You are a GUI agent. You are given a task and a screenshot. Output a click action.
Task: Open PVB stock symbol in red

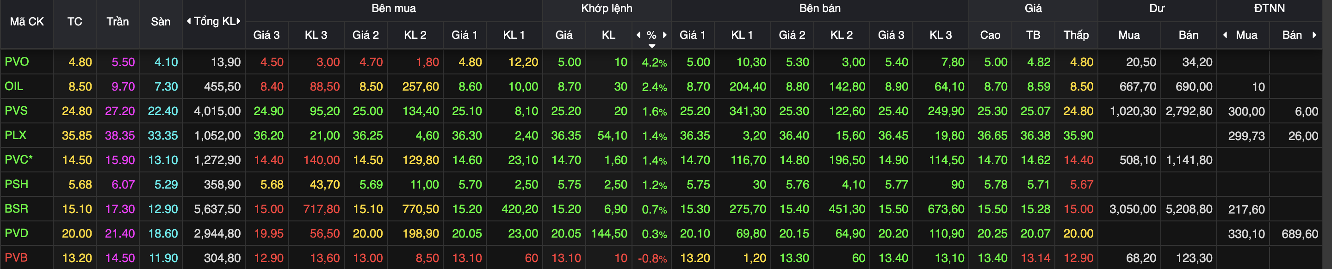(16, 257)
